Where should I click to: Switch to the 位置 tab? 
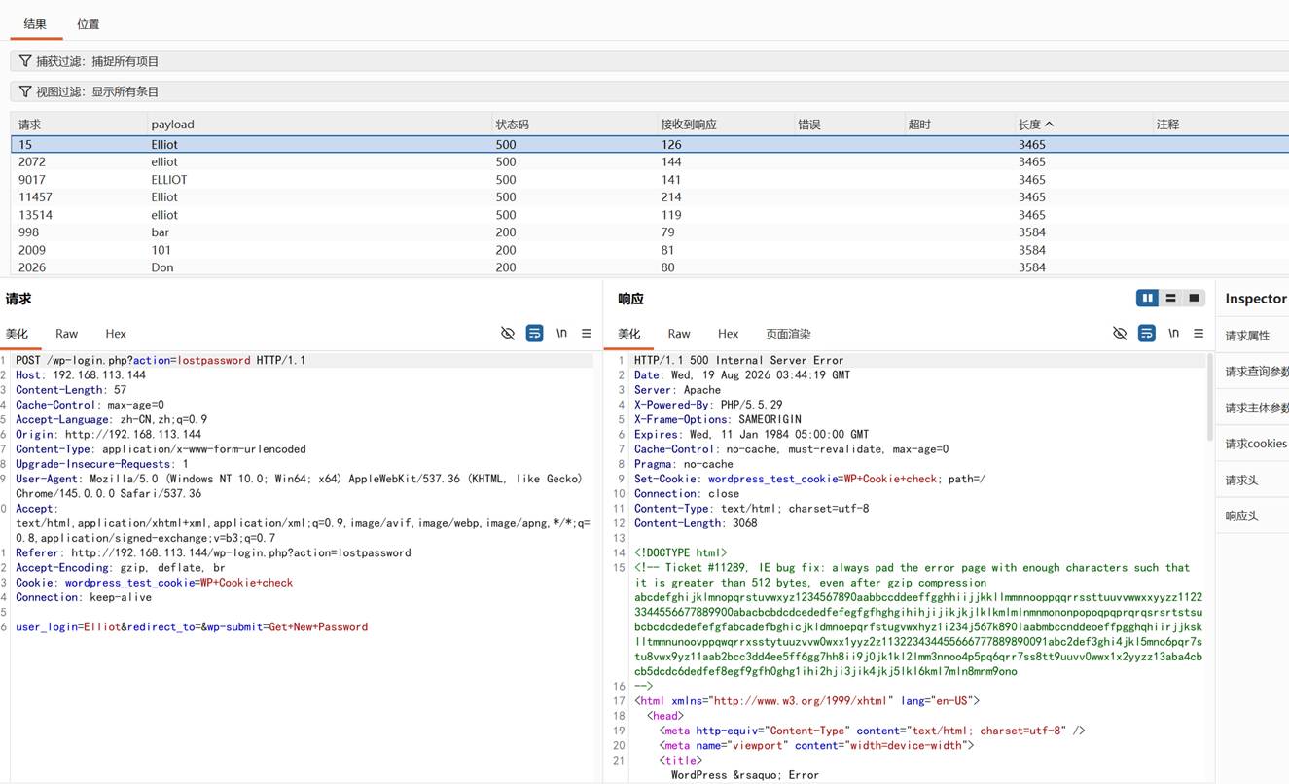pos(89,24)
